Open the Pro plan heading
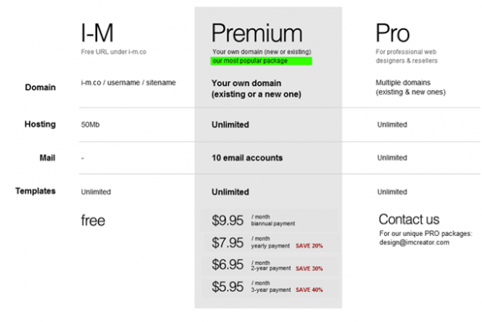Viewport: 482px width, 322px height. pos(392,33)
